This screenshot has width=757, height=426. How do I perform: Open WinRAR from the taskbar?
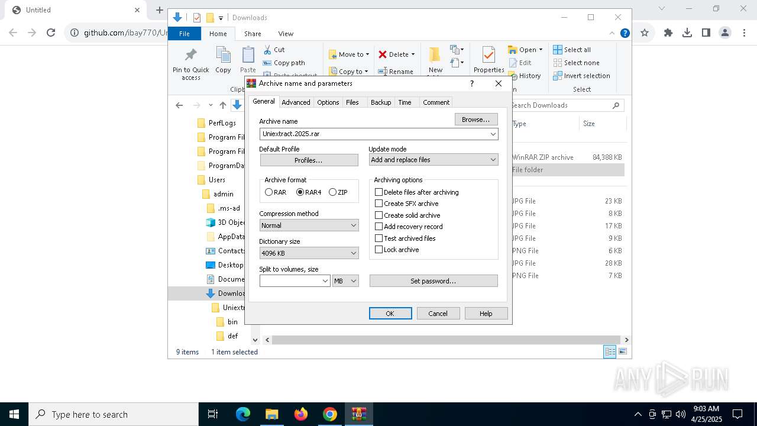[358, 414]
